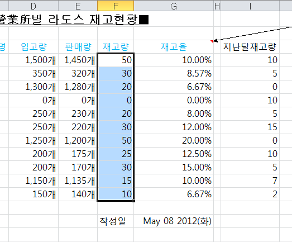Select the 12.50% cell

click(x=174, y=154)
